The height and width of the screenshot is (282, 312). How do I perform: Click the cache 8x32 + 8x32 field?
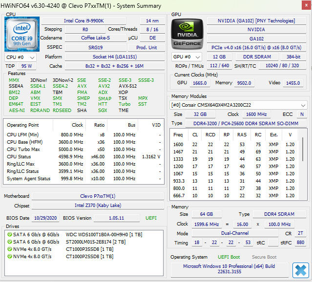(x=115, y=66)
